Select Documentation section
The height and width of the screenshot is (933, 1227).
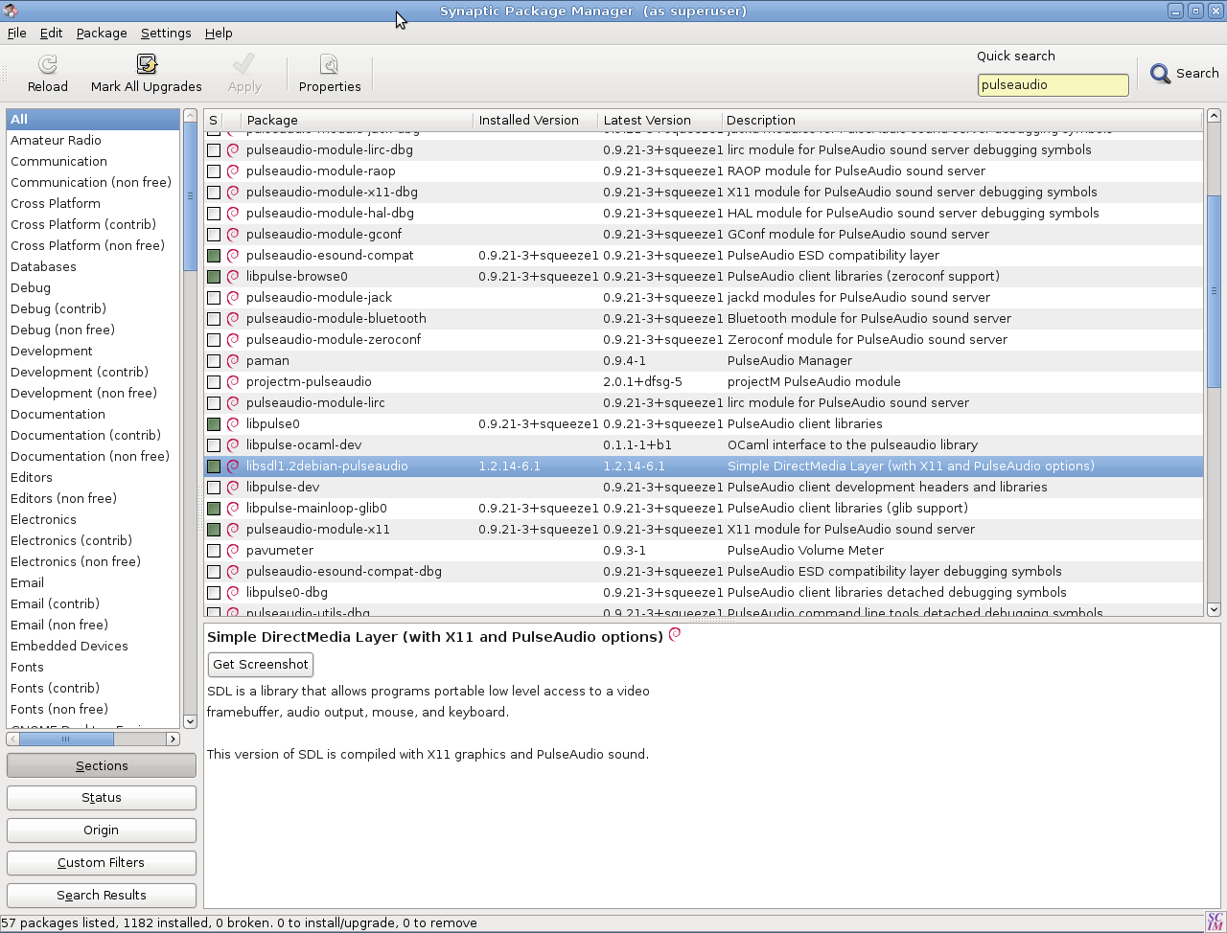point(58,415)
